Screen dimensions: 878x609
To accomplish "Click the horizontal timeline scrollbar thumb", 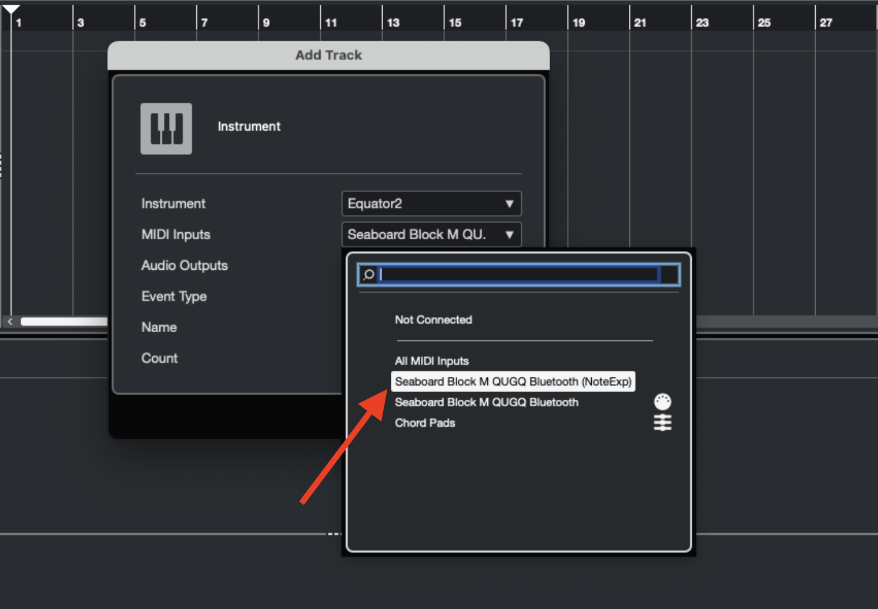I will click(x=64, y=322).
